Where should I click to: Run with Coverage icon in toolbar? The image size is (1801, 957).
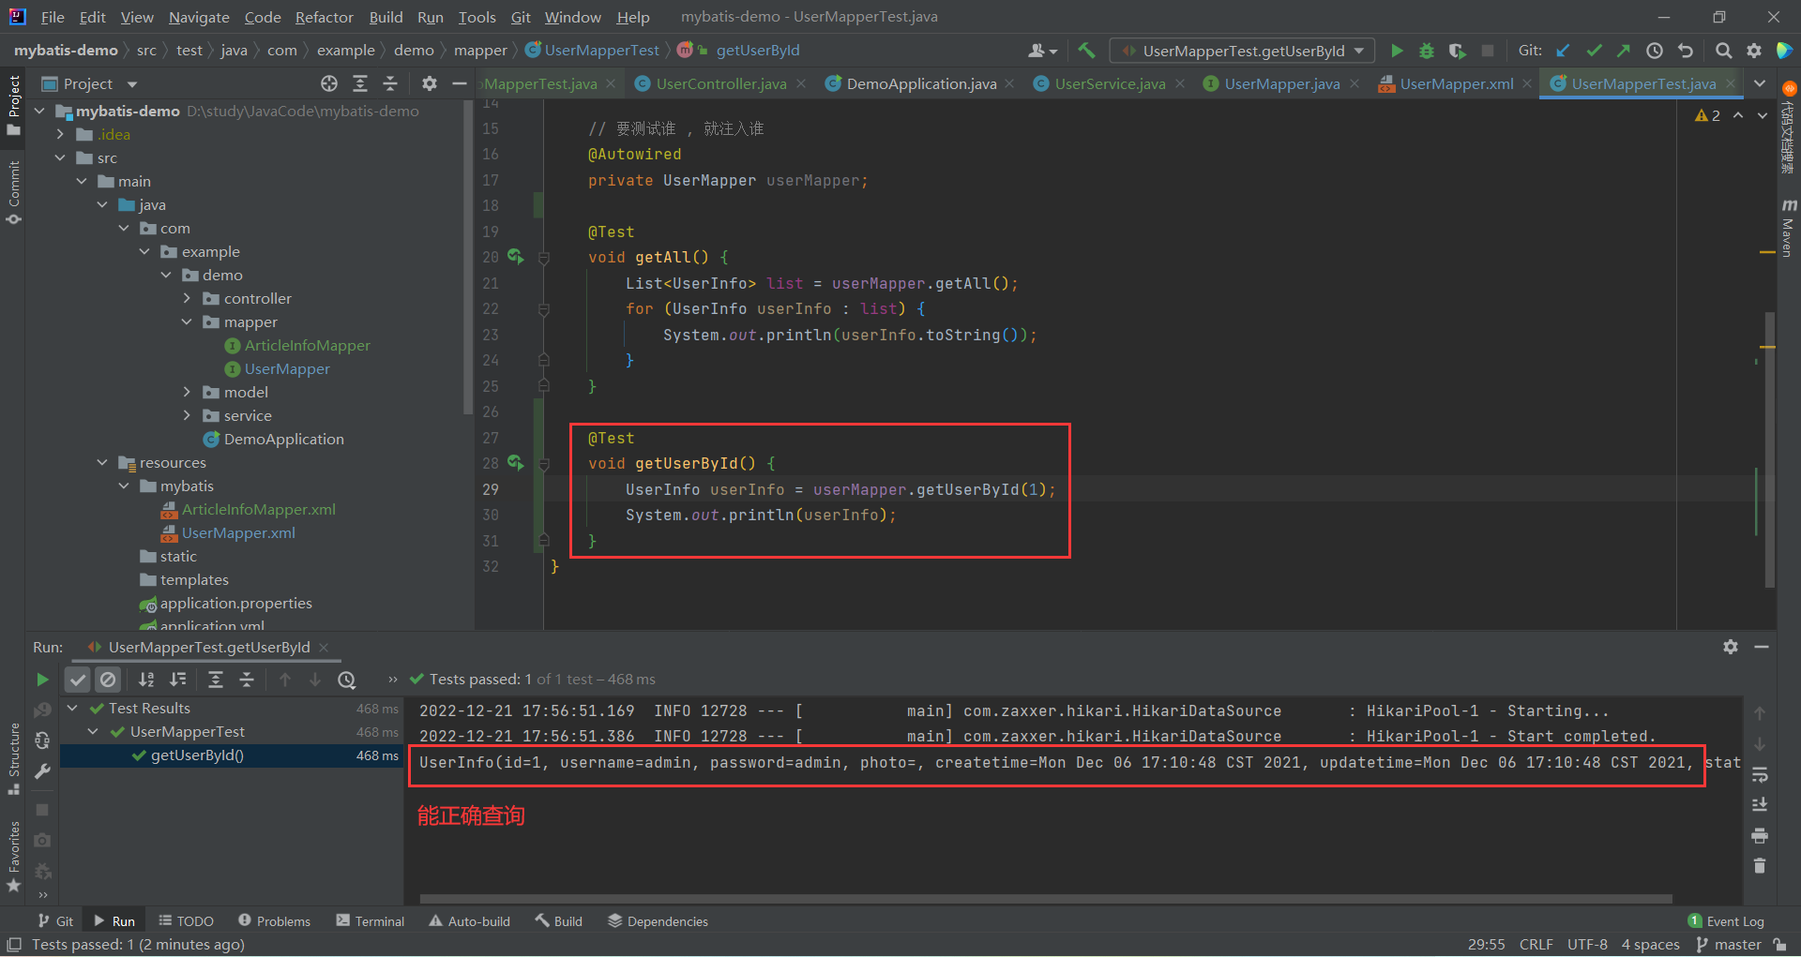point(1457,51)
